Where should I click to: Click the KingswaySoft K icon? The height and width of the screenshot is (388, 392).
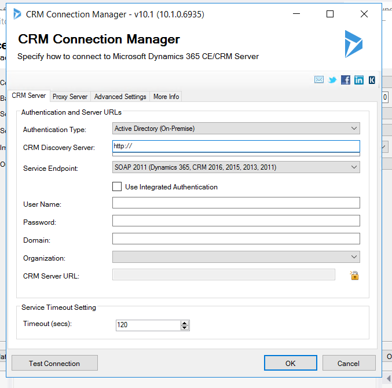(372, 80)
